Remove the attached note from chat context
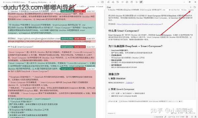 [x=182, y=101]
